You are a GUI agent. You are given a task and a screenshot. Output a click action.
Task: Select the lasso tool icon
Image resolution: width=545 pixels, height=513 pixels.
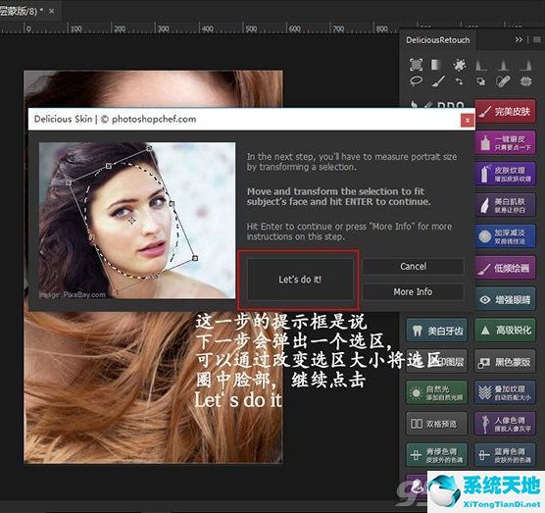(416, 81)
